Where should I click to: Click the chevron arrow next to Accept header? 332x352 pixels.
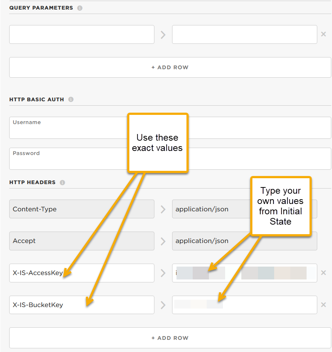click(163, 241)
